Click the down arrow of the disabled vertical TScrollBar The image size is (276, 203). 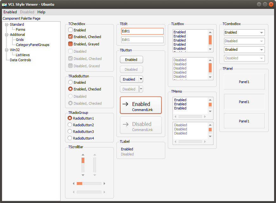[95, 175]
